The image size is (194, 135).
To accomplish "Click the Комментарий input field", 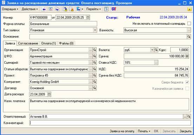I will click(110, 123).
